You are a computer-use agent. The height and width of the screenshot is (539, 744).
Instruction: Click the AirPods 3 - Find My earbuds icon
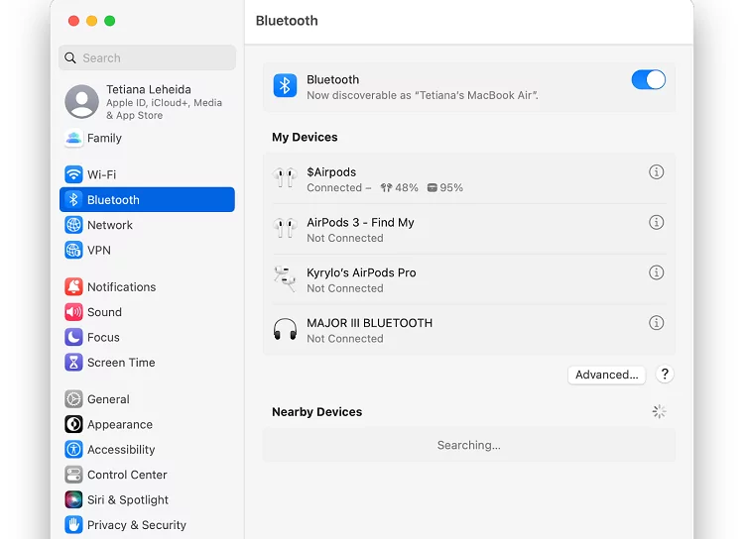tap(285, 229)
